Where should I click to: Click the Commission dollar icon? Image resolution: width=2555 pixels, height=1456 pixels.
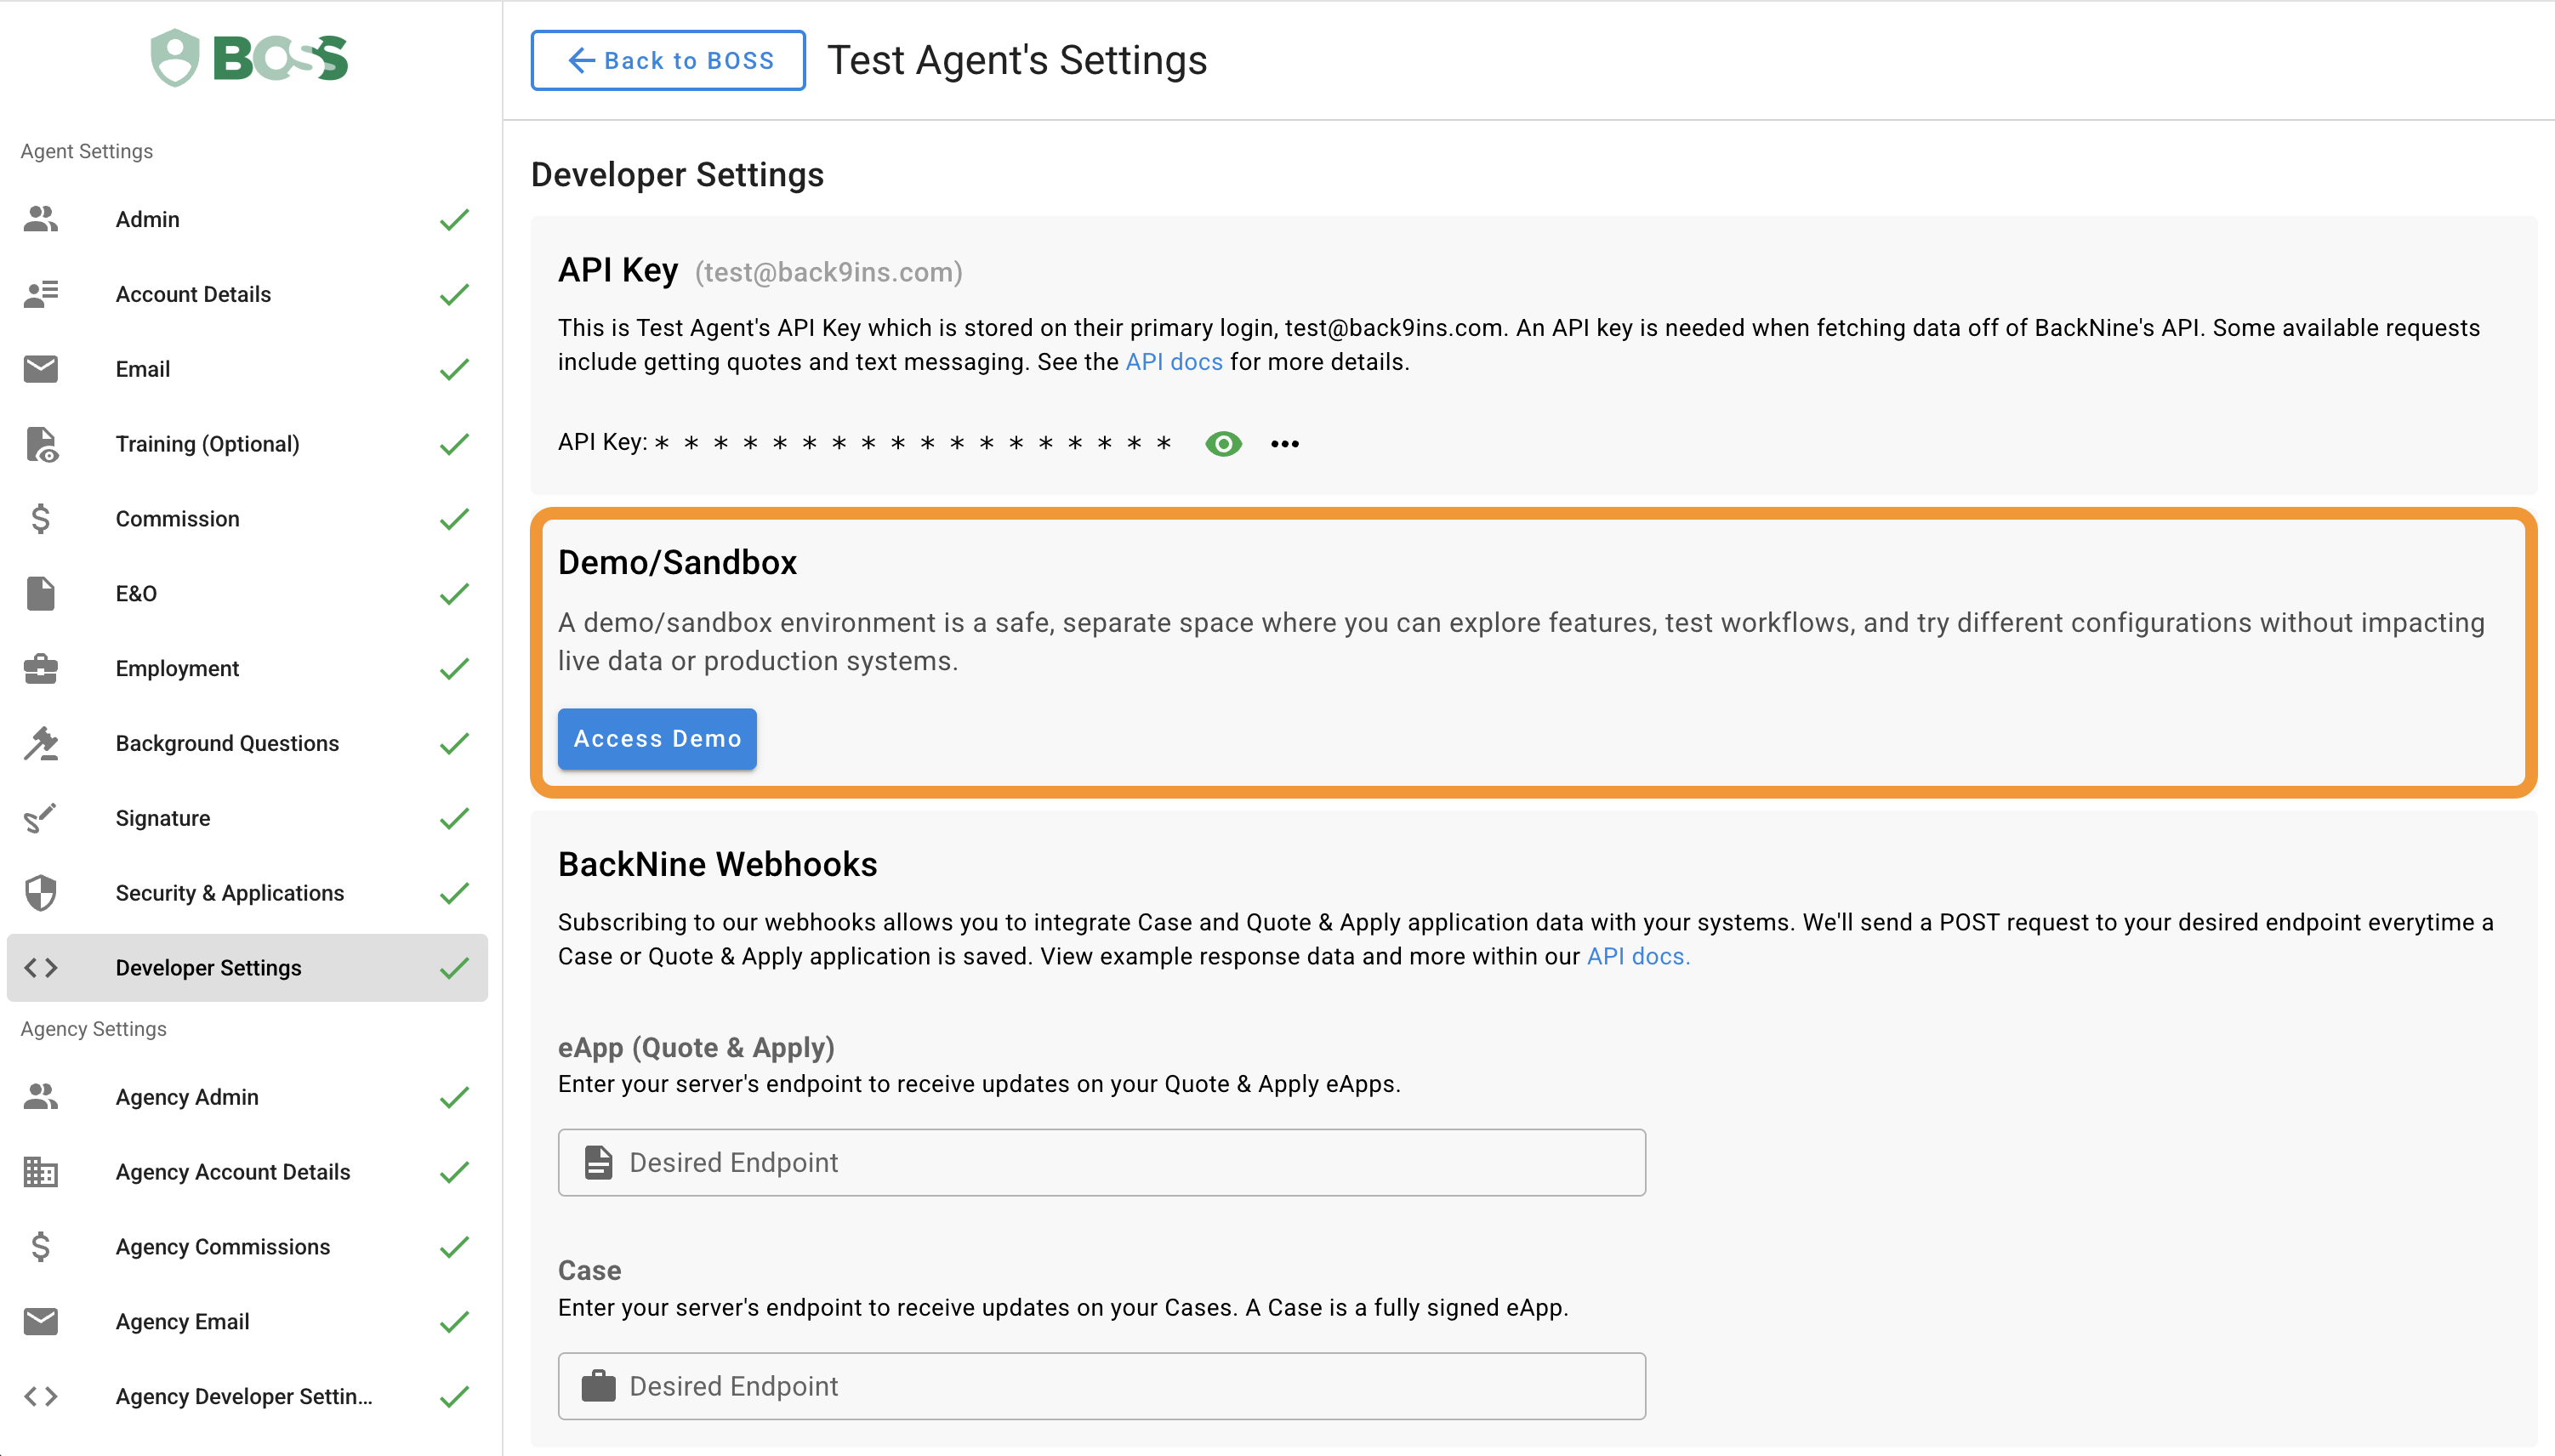41,519
